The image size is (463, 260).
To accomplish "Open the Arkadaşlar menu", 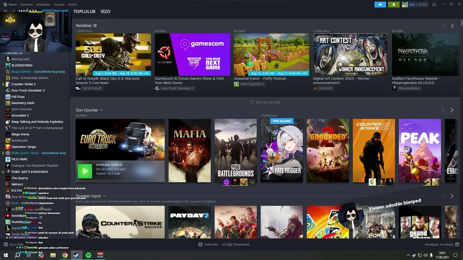I will (x=43, y=4).
